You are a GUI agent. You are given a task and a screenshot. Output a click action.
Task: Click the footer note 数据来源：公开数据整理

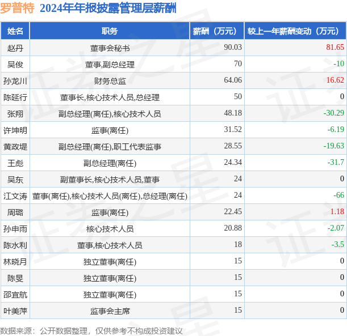point(44,331)
